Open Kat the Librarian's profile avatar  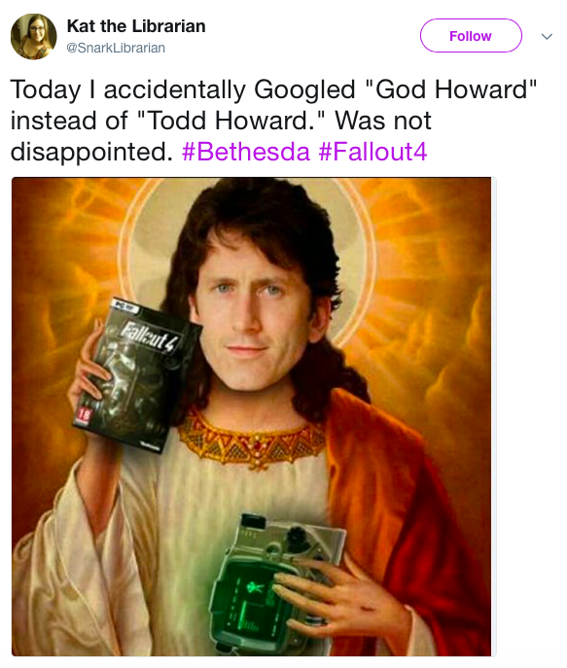[x=34, y=37]
